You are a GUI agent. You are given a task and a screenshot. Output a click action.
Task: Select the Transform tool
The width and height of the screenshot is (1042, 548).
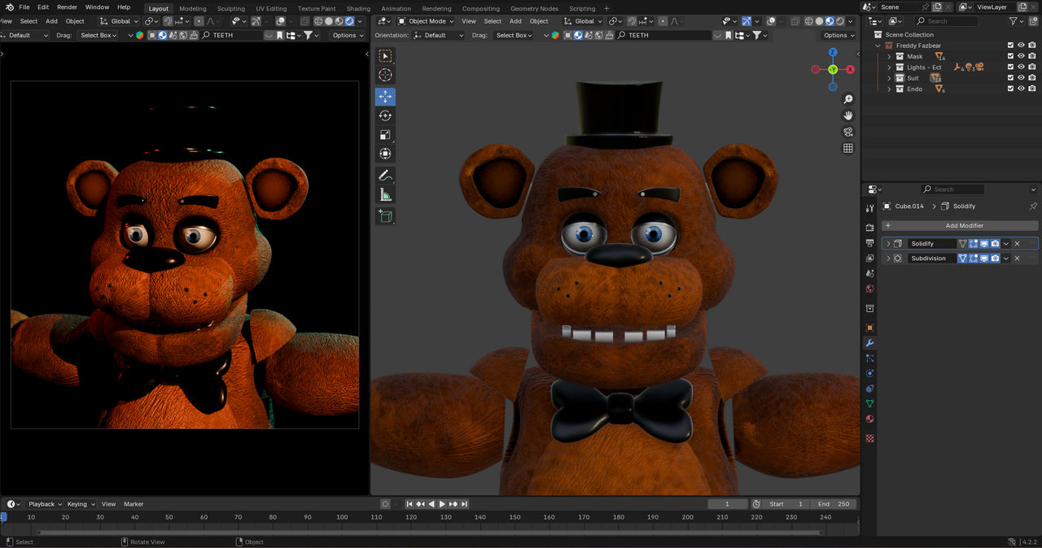385,154
